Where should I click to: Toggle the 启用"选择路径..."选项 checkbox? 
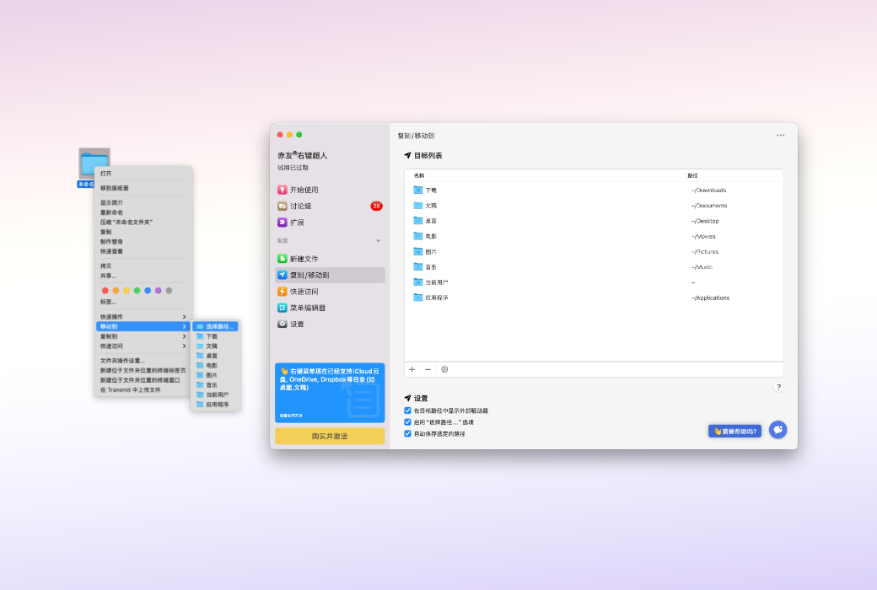click(408, 422)
